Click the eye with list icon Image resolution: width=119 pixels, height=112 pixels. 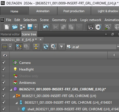54,47
